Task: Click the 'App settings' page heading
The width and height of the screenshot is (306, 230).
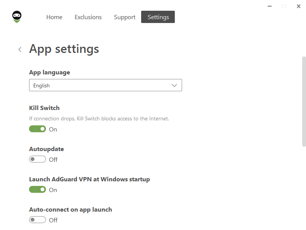Action: (x=64, y=49)
